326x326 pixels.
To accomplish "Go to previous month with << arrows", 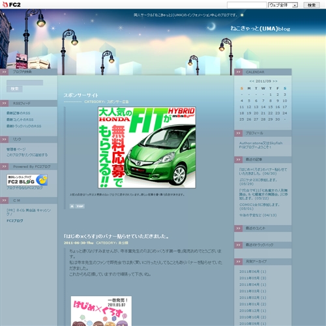I will 252,81.
